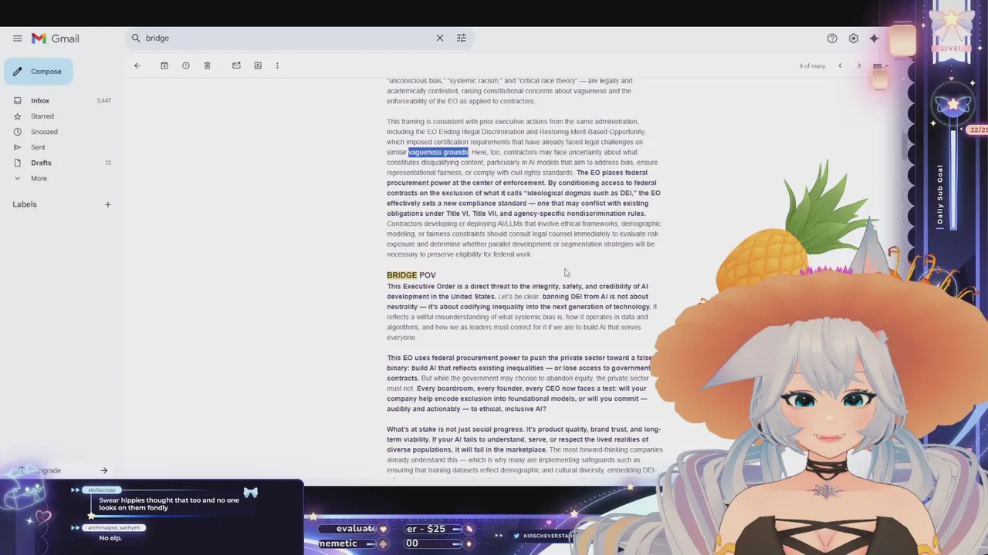Click the send arrow icon beside Sent
988x555 pixels.
17,147
